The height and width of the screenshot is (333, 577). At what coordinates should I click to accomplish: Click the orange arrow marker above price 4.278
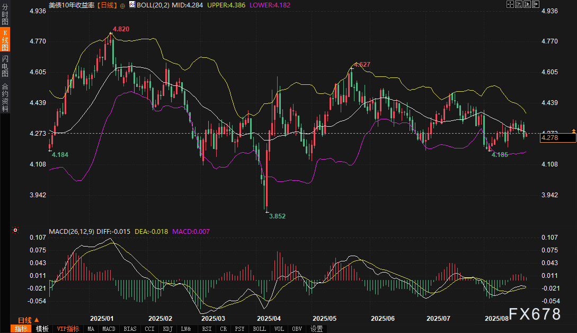573,130
